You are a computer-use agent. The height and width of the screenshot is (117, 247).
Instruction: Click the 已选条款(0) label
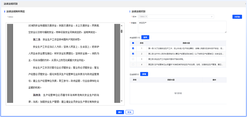coord(134,74)
